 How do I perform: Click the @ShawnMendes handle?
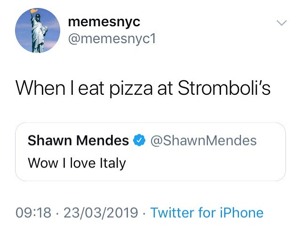pos(203,140)
